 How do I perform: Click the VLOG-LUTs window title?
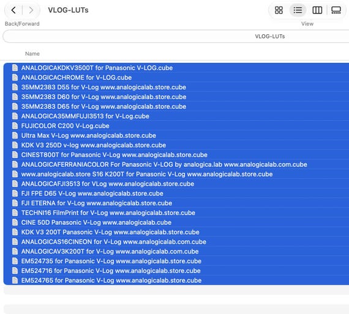[68, 10]
